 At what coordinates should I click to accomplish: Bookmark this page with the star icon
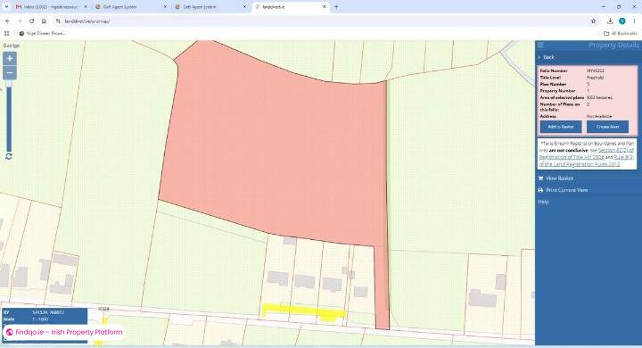pos(593,21)
